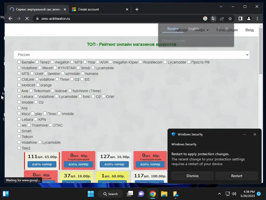Check the Ucell checkbox
The height and width of the screenshot is (200, 266).
coord(32,73)
